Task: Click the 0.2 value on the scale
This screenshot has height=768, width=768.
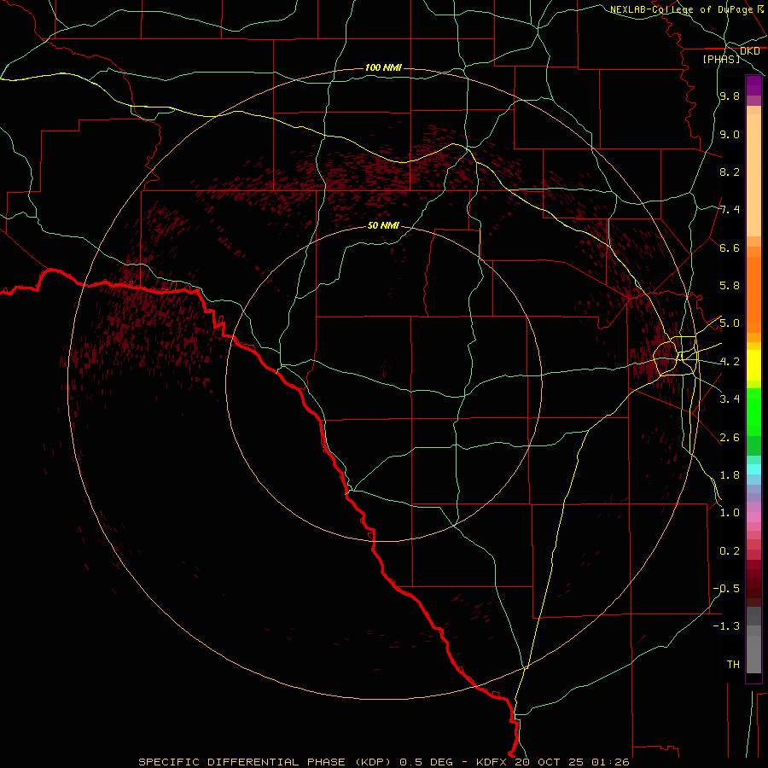Action: point(730,551)
